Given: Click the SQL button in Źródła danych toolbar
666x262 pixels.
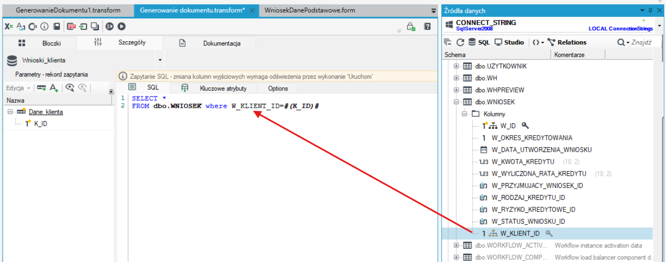Looking at the screenshot, I should pyautogui.click(x=479, y=42).
